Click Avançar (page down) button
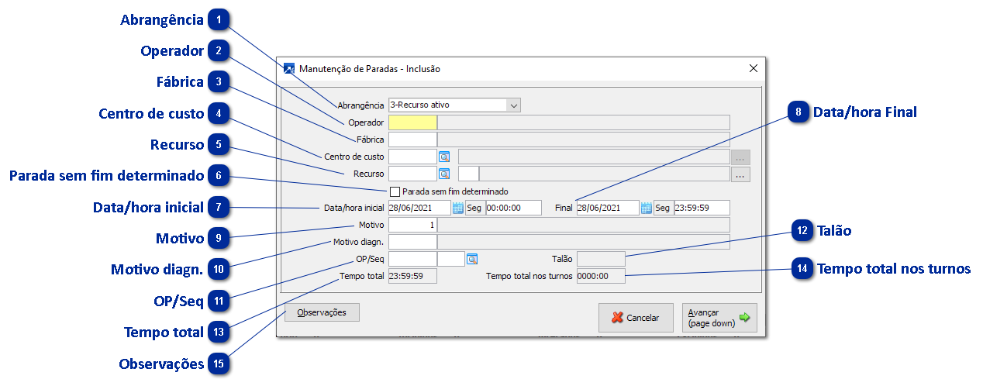 click(719, 318)
